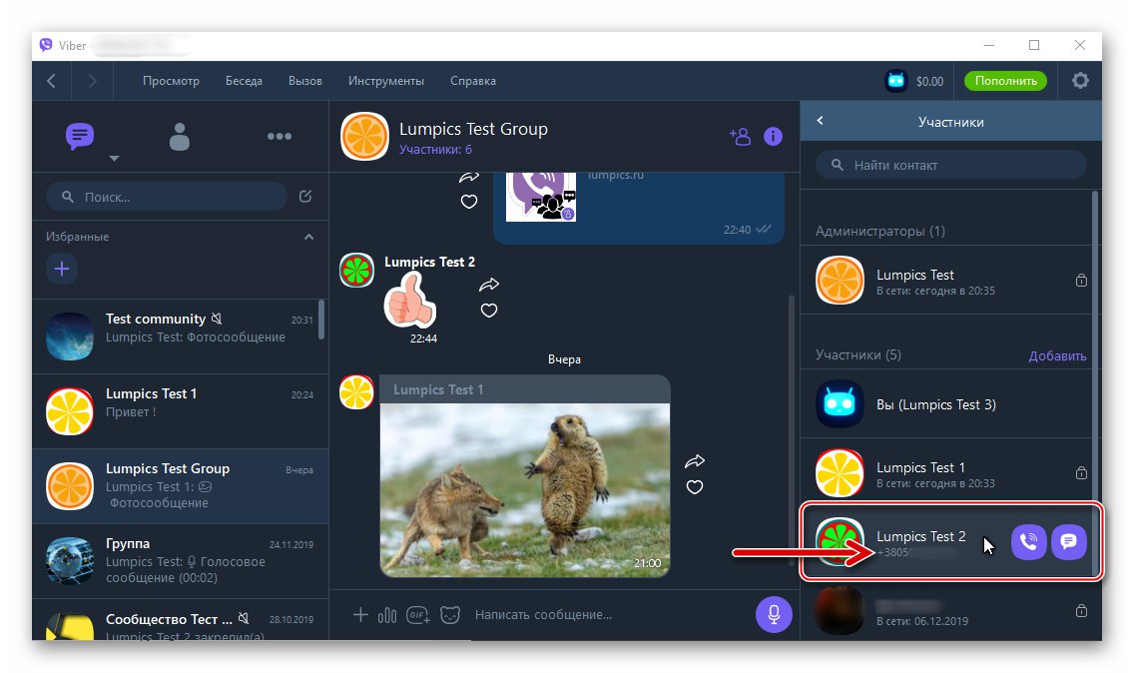
Task: Open the sticker menu bear icon
Action: pos(450,615)
